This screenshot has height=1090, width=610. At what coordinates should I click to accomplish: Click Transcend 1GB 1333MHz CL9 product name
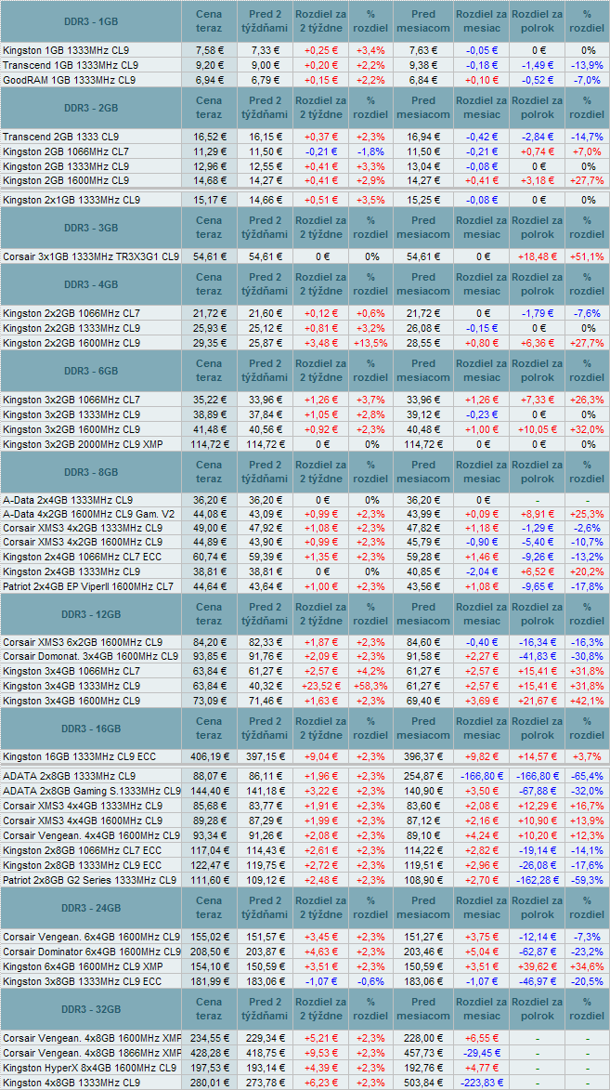(69, 65)
